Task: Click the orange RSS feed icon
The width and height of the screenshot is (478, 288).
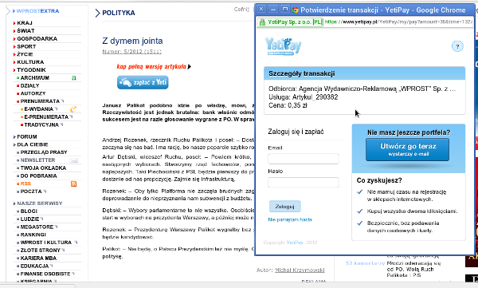Action: (73, 183)
